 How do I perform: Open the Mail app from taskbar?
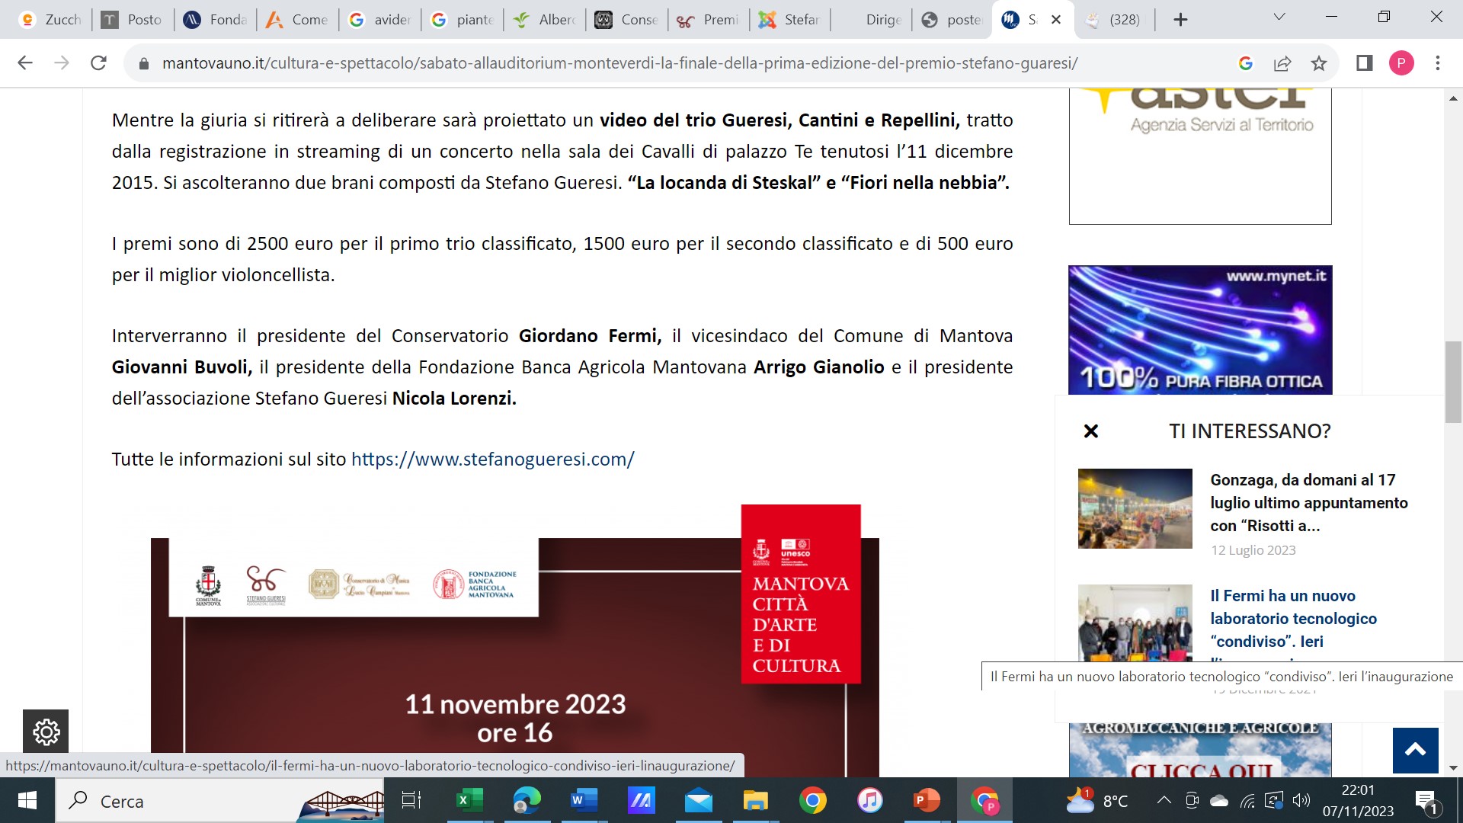click(698, 801)
